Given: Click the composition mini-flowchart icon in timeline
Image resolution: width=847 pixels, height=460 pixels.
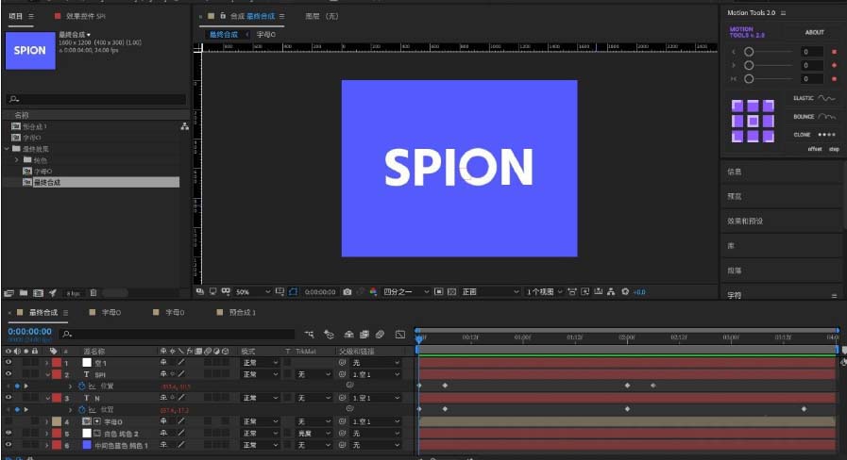Looking at the screenshot, I should coord(310,334).
